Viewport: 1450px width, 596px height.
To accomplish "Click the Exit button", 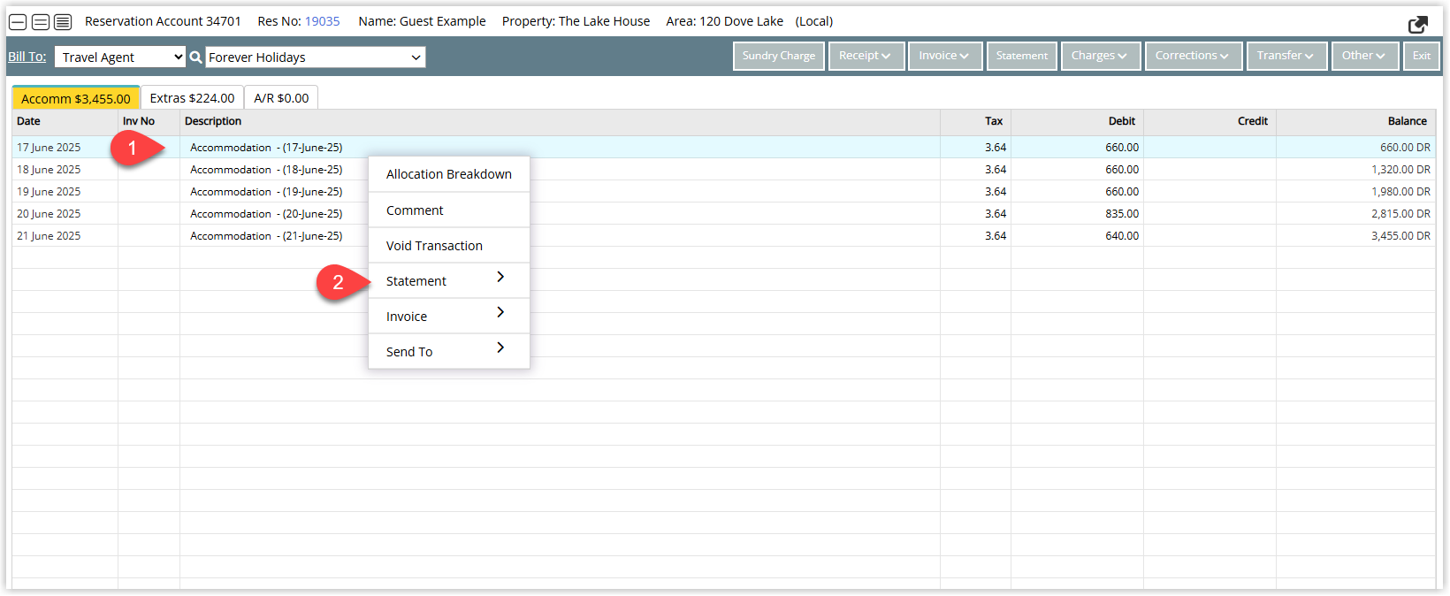I will (x=1422, y=56).
